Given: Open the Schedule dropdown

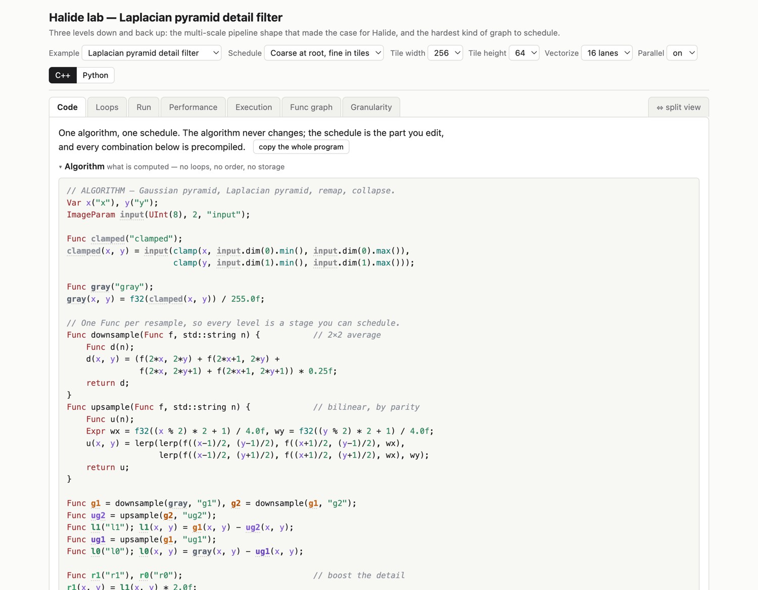Looking at the screenshot, I should pyautogui.click(x=324, y=53).
